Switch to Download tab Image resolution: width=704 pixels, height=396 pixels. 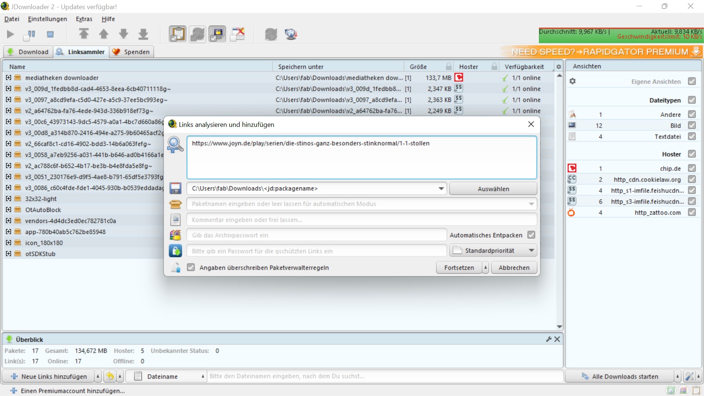pos(28,52)
